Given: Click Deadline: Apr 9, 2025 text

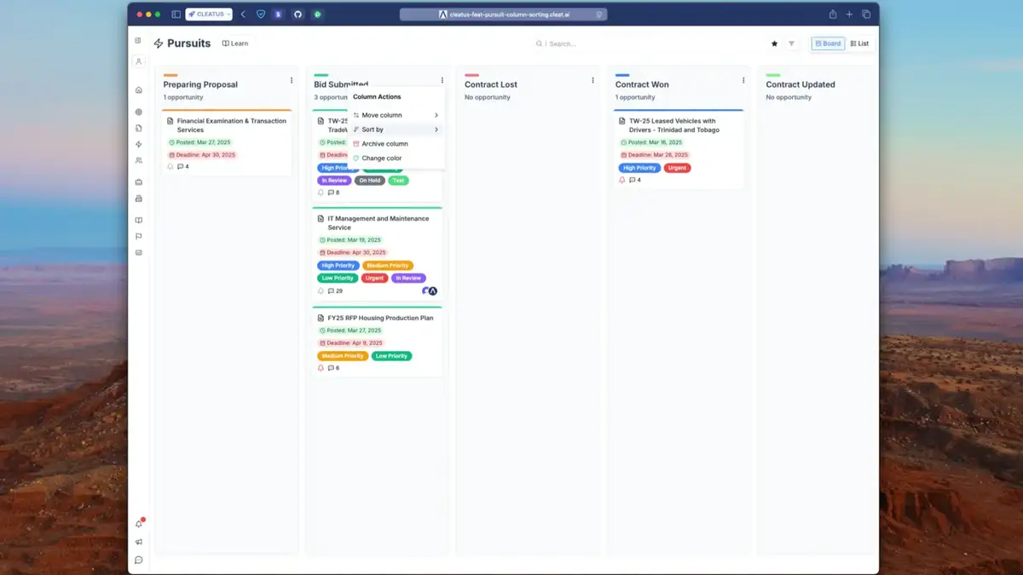Looking at the screenshot, I should point(354,343).
